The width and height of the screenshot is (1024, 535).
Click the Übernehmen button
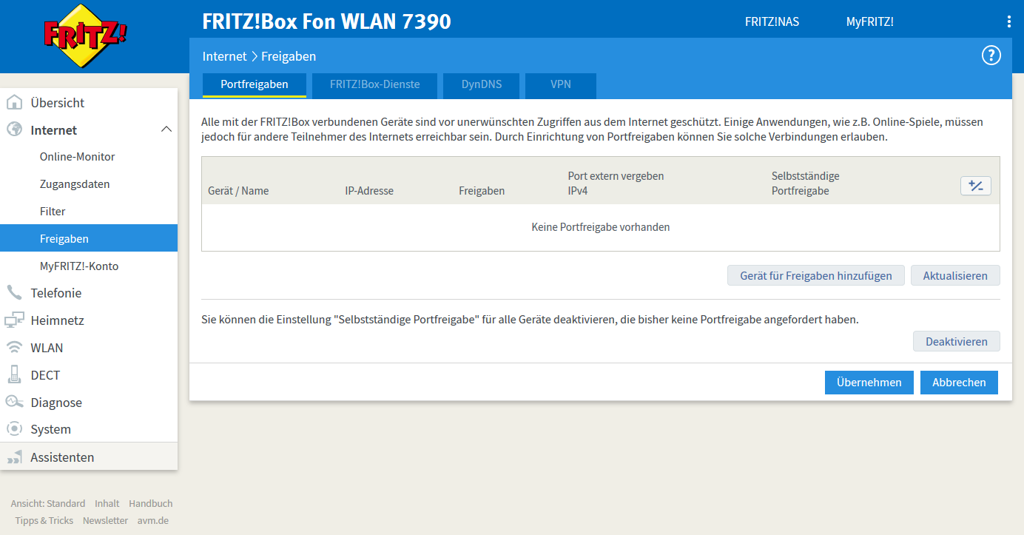[869, 383]
